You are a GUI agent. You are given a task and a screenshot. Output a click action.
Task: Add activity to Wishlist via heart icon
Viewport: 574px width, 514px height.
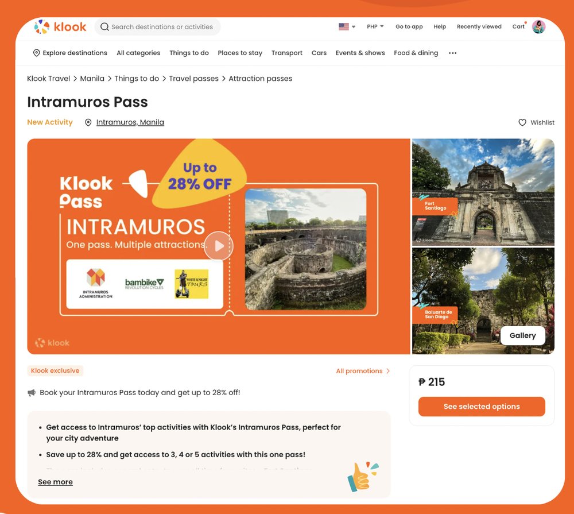522,122
